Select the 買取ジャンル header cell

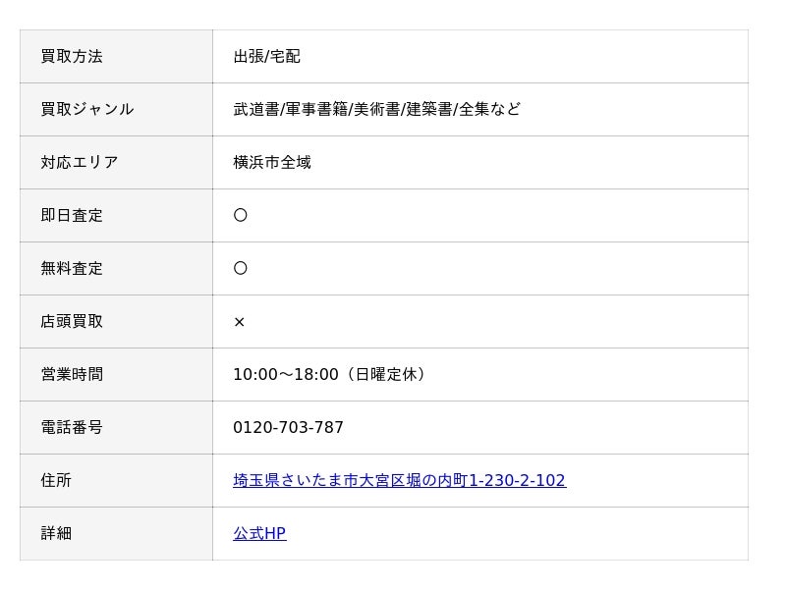point(116,110)
